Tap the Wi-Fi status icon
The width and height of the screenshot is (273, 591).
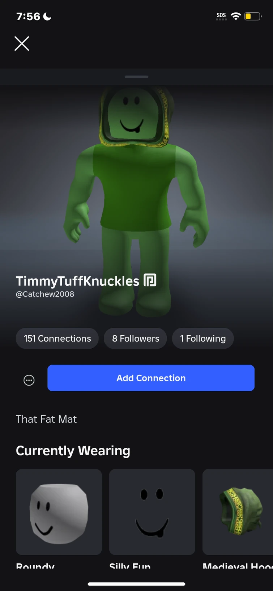236,16
